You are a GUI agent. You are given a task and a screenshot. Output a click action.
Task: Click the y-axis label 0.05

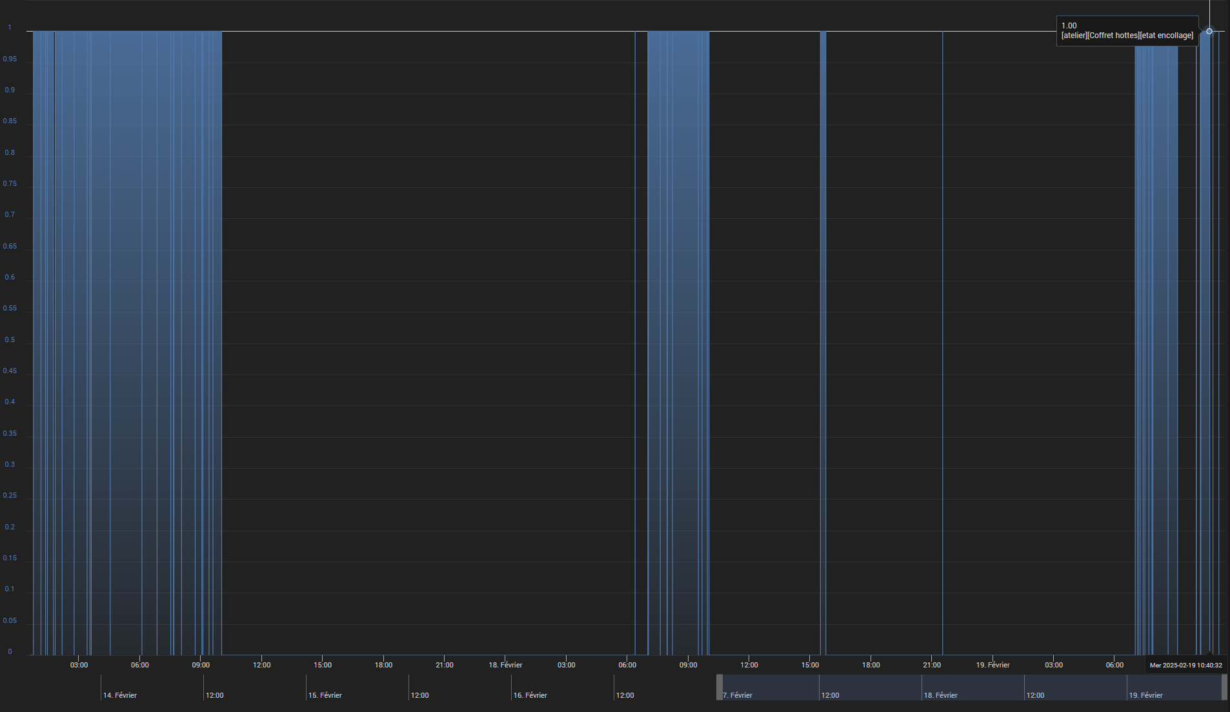pyautogui.click(x=10, y=621)
